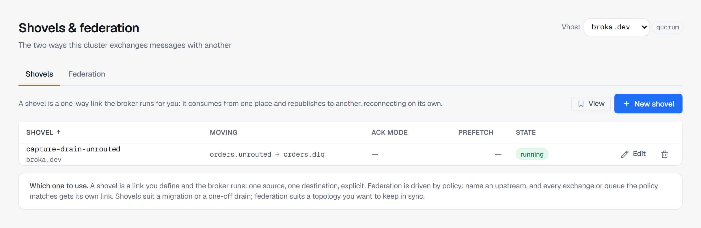Click the MOVING column header

pyautogui.click(x=223, y=132)
